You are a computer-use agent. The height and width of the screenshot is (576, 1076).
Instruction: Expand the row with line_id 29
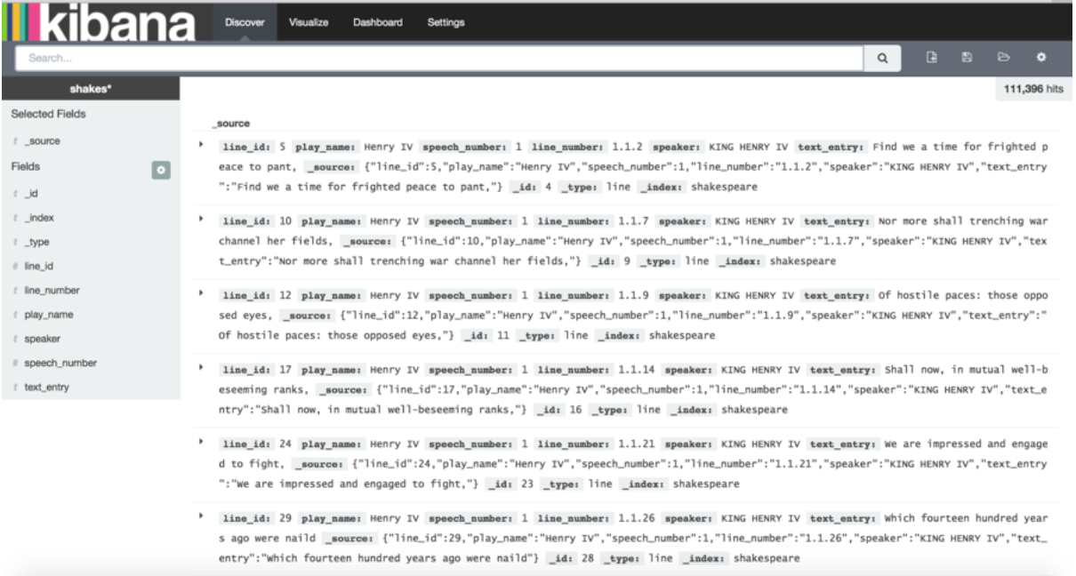[x=200, y=515]
